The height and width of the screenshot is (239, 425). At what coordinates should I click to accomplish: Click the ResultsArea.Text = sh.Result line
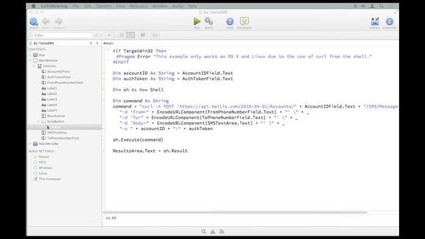(150, 151)
